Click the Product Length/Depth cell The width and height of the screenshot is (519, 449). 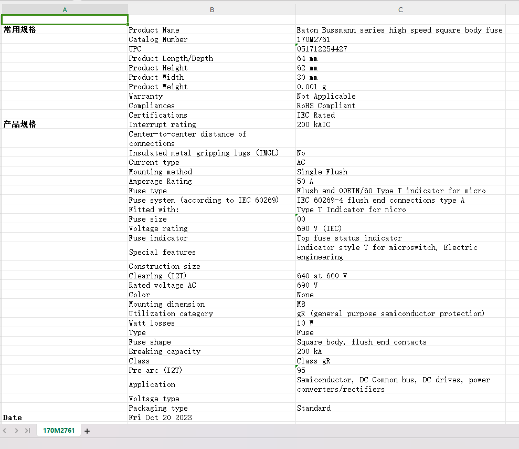pos(212,58)
